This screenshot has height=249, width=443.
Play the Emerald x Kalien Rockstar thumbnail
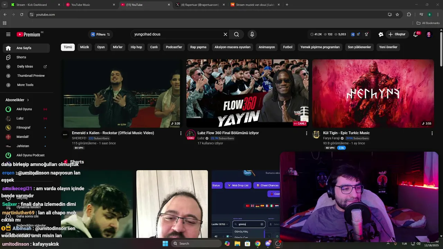tap(122, 93)
